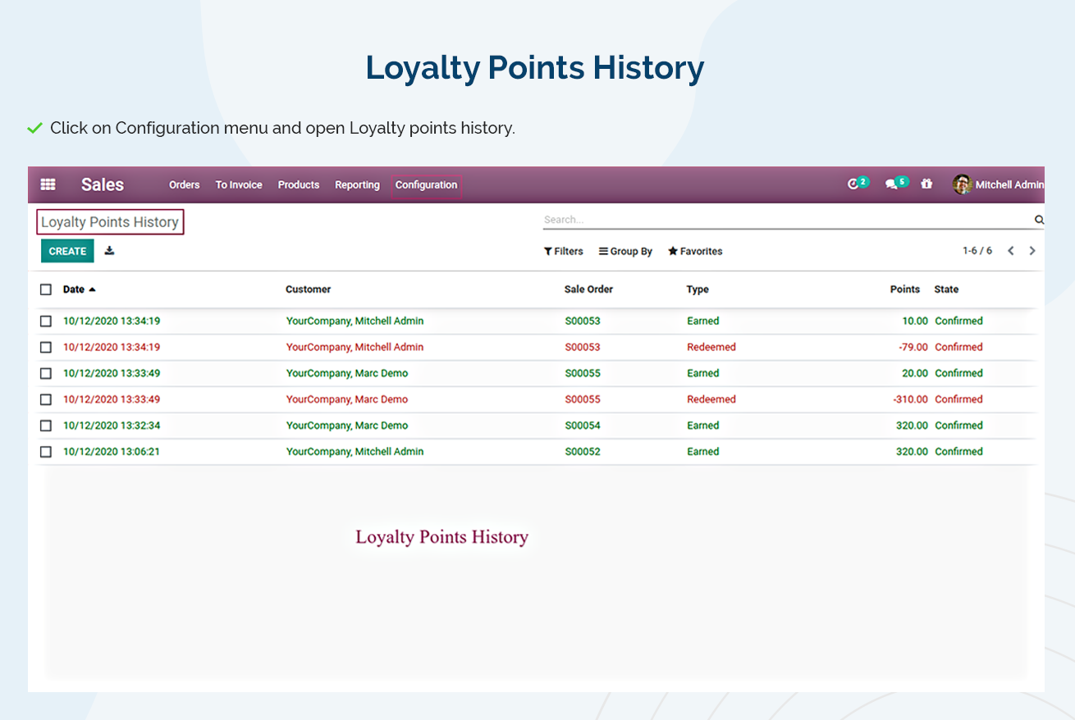Open record dated 10/12/2020 13:06:21

[x=112, y=452]
